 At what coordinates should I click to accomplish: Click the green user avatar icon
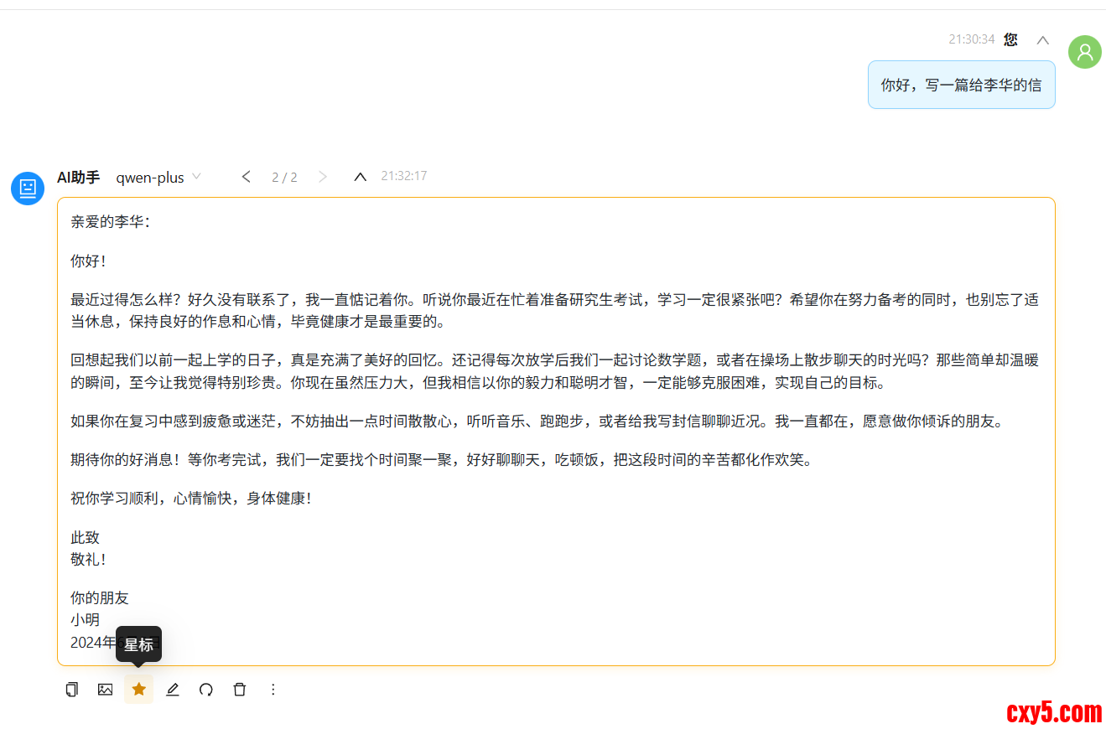1085,52
